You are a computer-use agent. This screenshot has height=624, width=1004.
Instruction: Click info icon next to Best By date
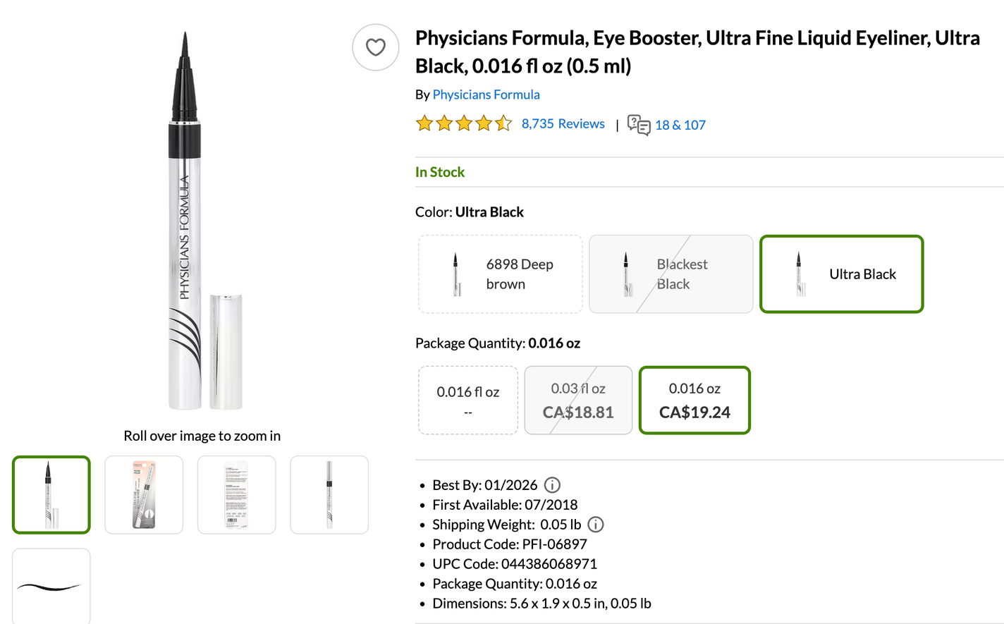pyautogui.click(x=553, y=485)
